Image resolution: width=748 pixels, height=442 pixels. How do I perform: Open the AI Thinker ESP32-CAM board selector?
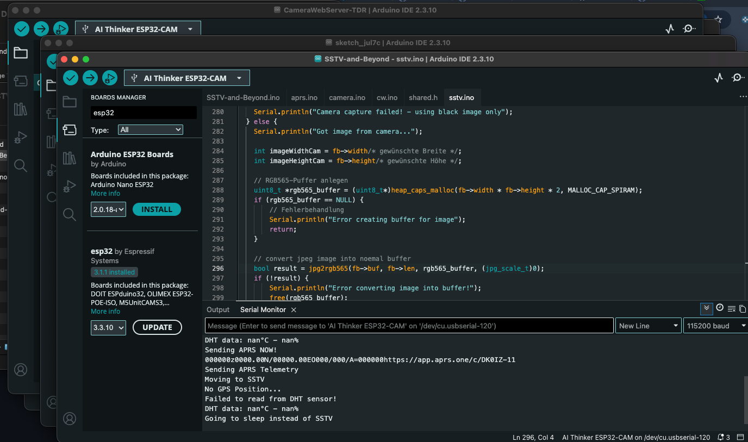click(187, 78)
